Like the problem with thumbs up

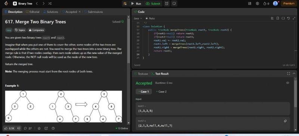[x=10, y=129]
